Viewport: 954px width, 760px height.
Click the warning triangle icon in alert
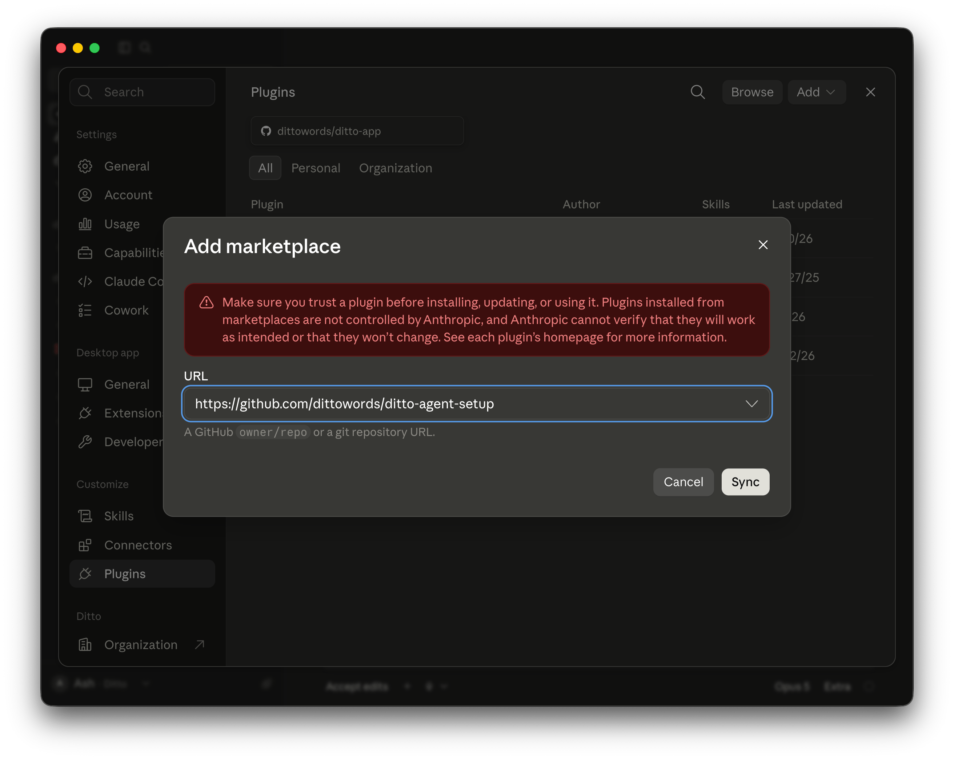(206, 302)
